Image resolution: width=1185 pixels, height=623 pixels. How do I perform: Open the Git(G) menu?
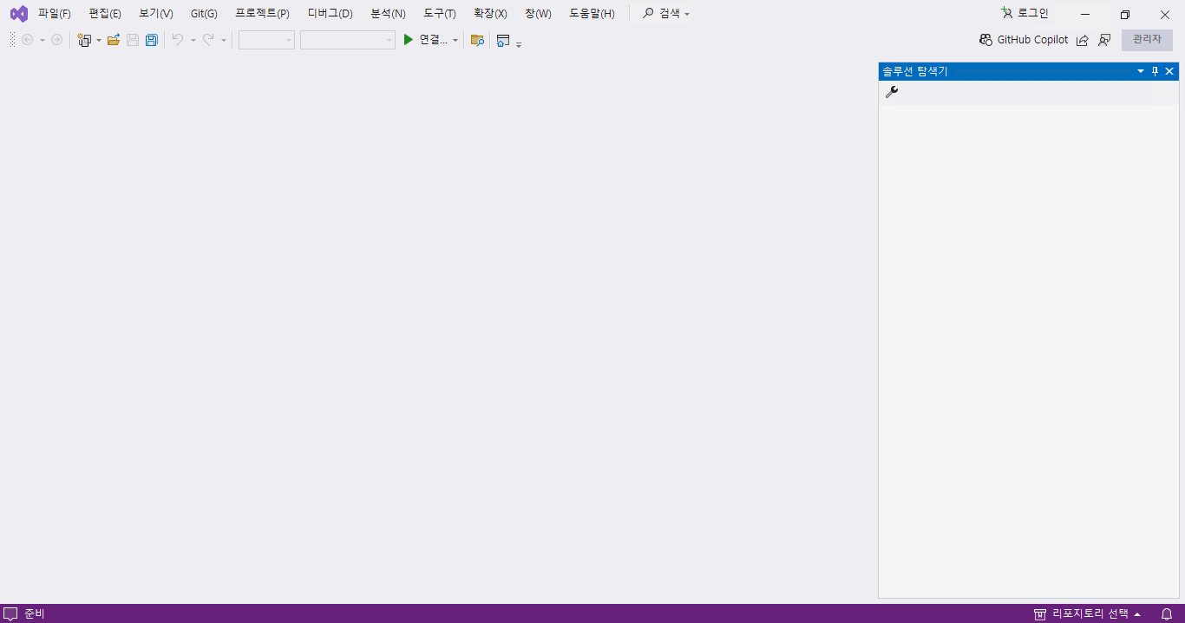203,13
